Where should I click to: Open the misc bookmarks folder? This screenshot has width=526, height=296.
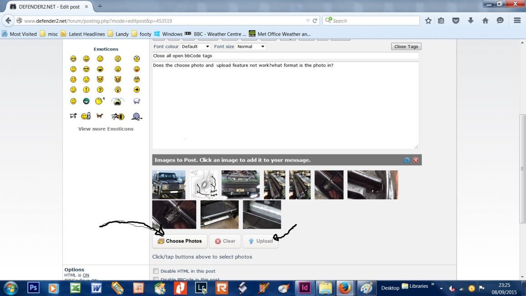(x=49, y=34)
